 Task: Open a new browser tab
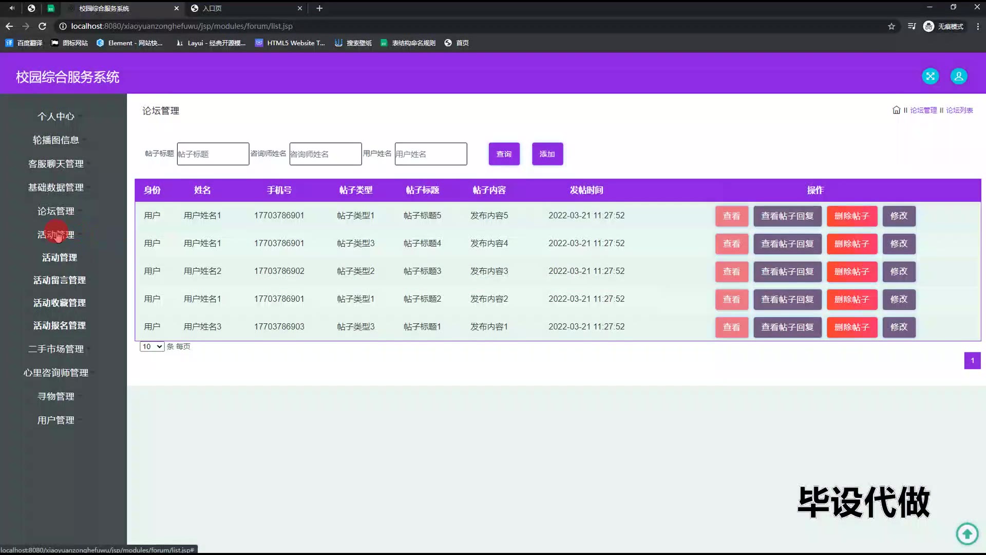click(x=319, y=8)
